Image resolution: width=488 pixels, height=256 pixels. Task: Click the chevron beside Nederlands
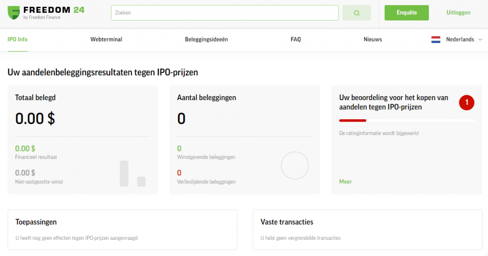(479, 40)
